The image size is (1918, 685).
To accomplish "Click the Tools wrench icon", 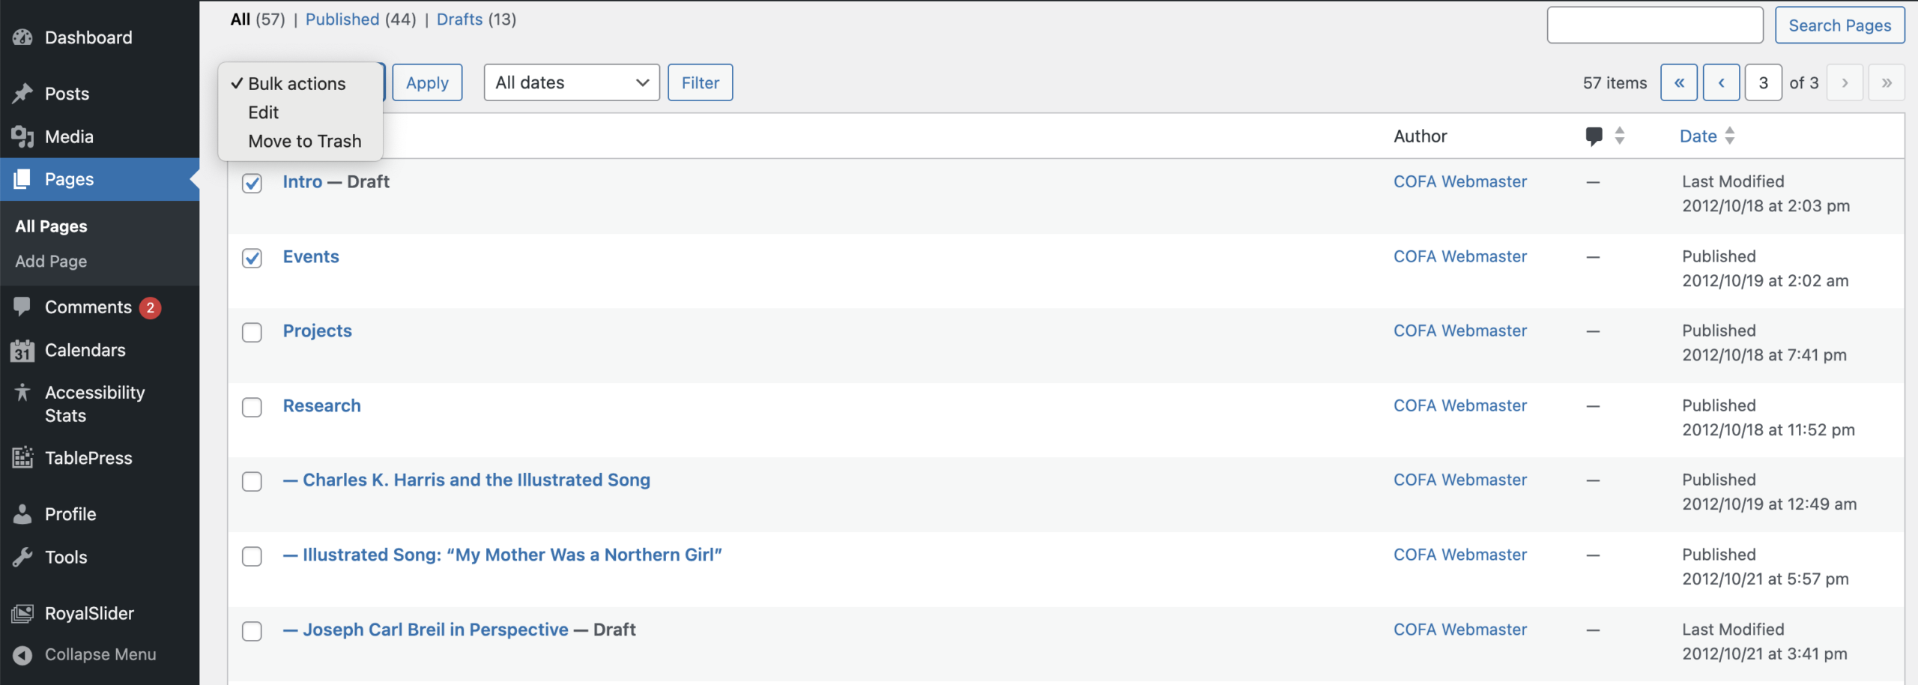I will (x=22, y=557).
